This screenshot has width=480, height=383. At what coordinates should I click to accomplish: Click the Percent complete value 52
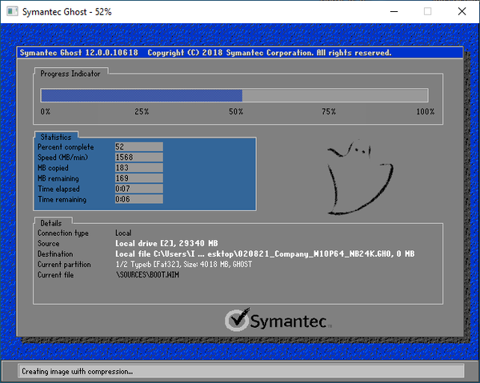coord(139,147)
